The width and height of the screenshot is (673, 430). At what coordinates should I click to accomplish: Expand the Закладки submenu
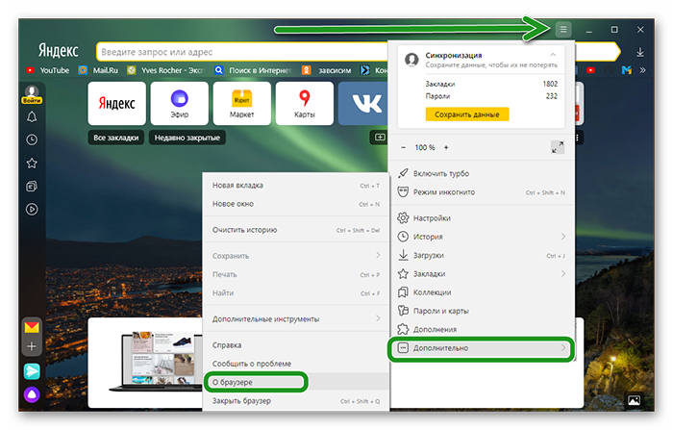pyautogui.click(x=481, y=273)
